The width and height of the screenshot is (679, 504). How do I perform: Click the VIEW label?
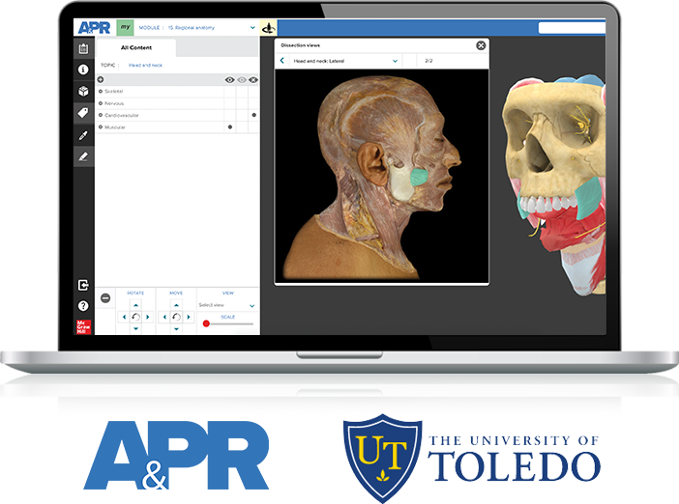[x=227, y=294]
